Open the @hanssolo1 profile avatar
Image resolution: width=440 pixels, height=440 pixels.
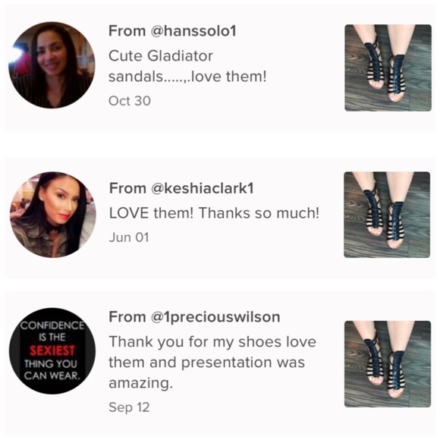click(x=52, y=65)
